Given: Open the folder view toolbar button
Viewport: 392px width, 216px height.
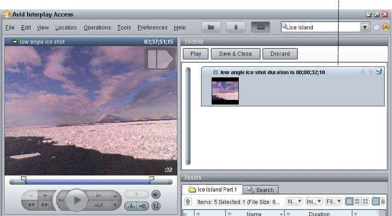Looking at the screenshot, I should point(211,27).
